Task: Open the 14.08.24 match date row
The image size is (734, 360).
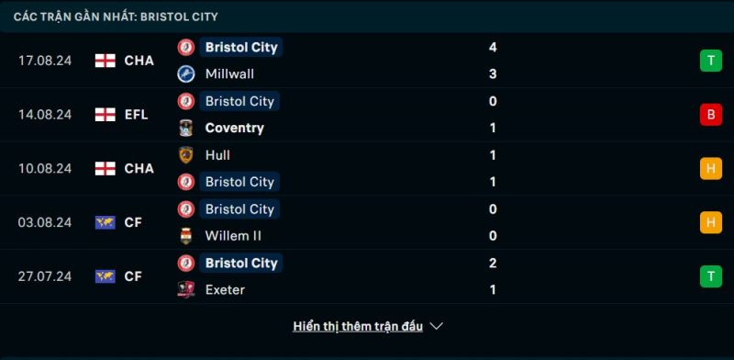Action: tap(367, 115)
